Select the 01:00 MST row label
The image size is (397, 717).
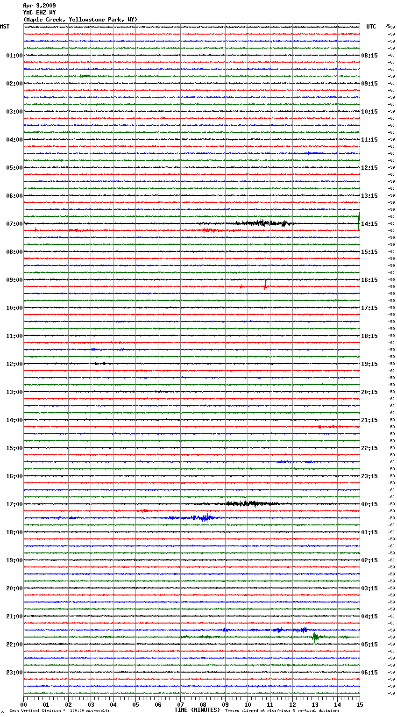pos(14,56)
